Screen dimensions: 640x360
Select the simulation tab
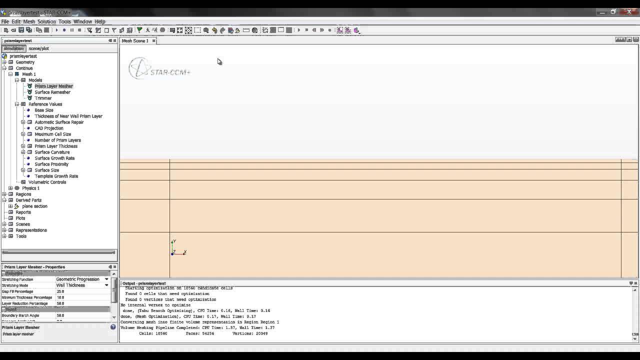[13, 48]
